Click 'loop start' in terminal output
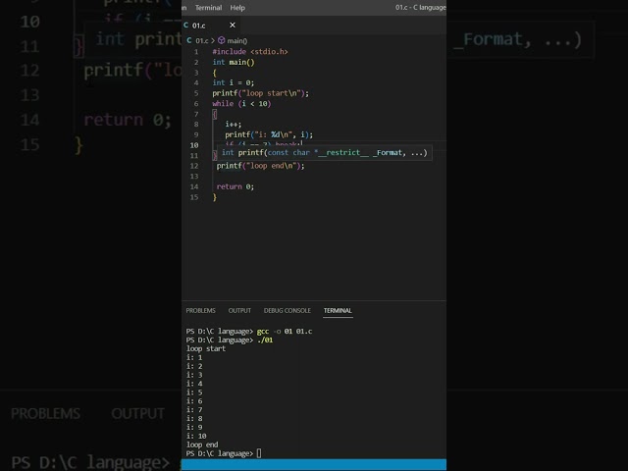Screen dimensions: 628x471 [x=206, y=349]
